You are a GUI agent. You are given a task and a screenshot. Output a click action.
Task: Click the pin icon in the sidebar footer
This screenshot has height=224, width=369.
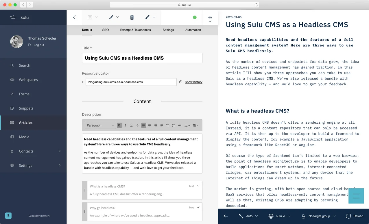click(8, 216)
